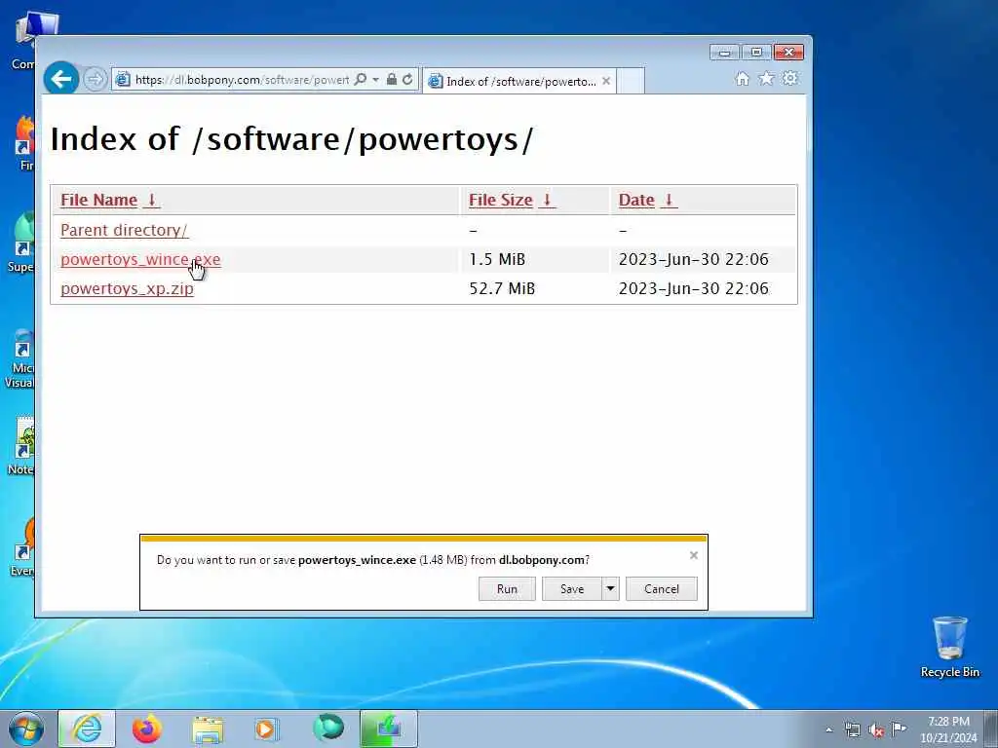998x748 pixels.
Task: Expand the Save button dropdown arrow
Action: (610, 589)
